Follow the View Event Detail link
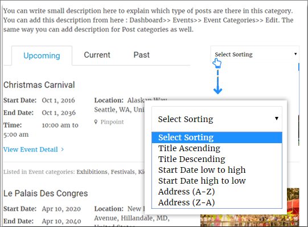 coord(31,149)
